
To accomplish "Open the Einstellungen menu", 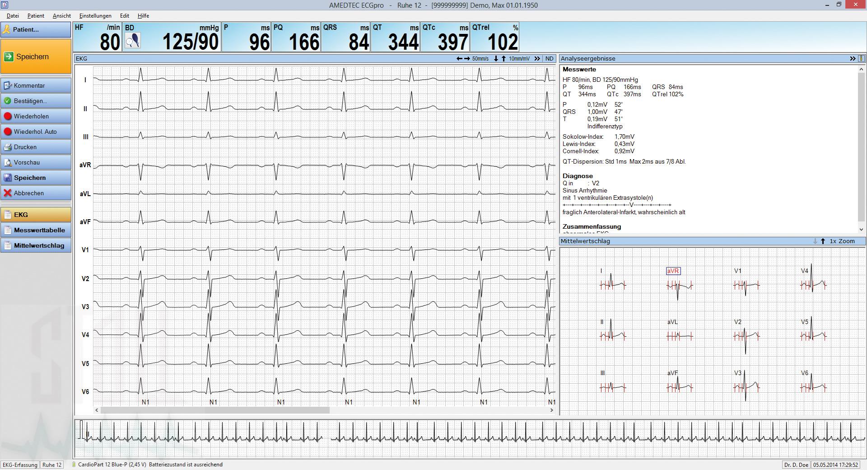I will (95, 16).
